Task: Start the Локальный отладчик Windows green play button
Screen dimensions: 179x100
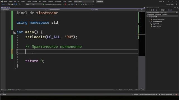Action: click(x=44, y=4)
